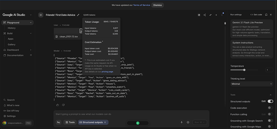277x129 pixels.
Task: Remove the Structured outputs chip
Action: coord(105,122)
